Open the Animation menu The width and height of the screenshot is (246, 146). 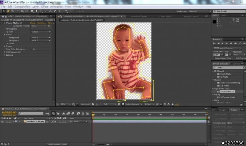tap(57, 7)
